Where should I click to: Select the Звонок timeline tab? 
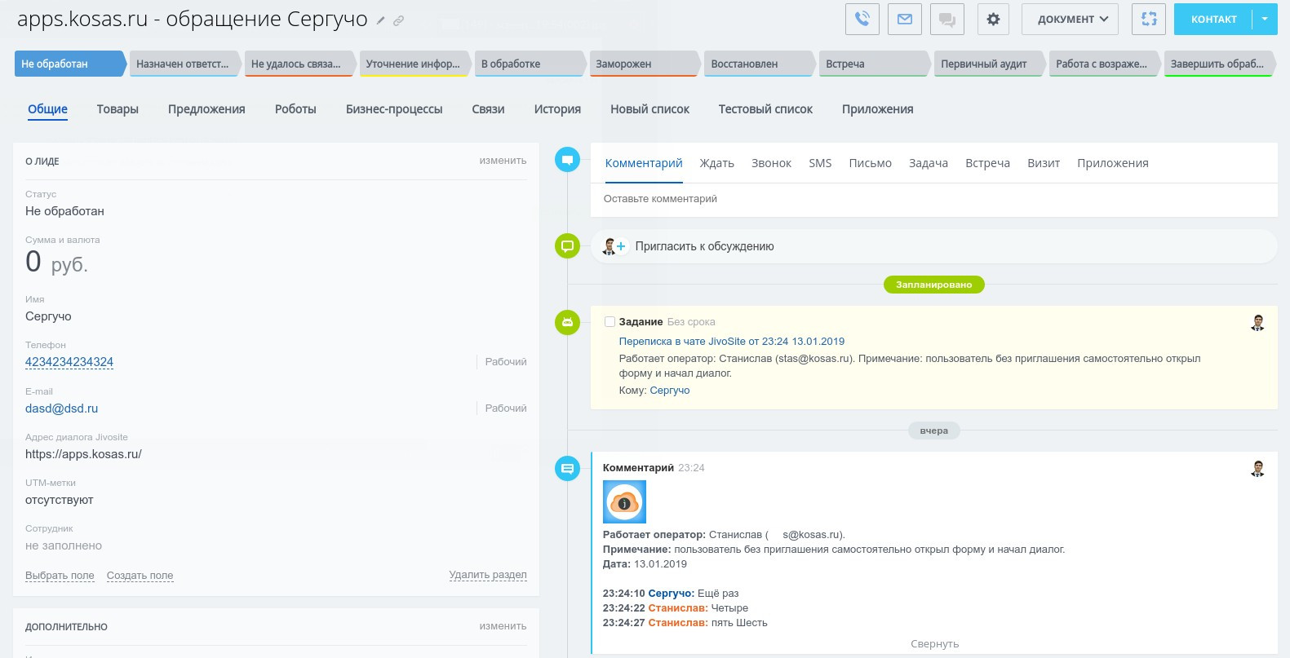(x=771, y=163)
